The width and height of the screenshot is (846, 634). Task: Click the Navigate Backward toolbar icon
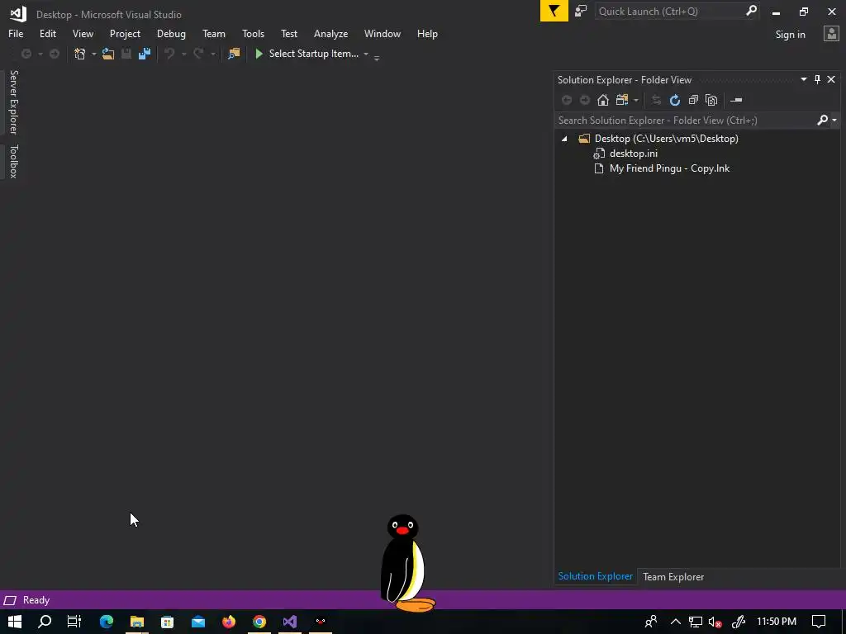pos(26,54)
